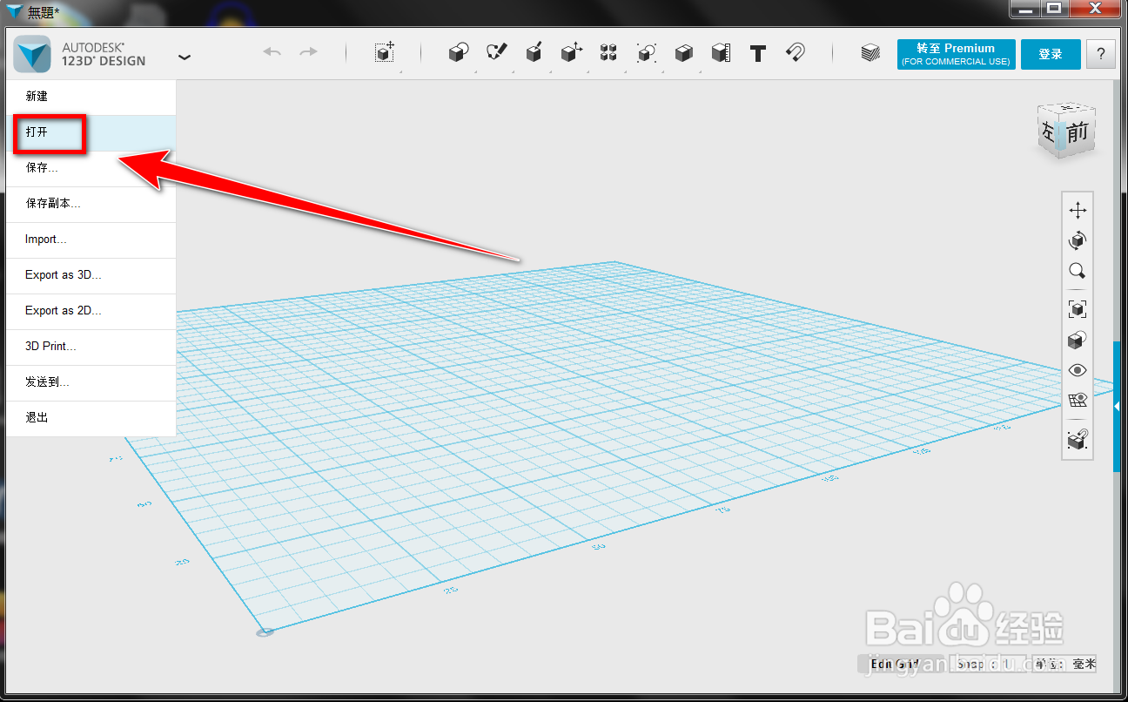The height and width of the screenshot is (702, 1128).
Task: Click the Redo arrow
Action: 308,52
